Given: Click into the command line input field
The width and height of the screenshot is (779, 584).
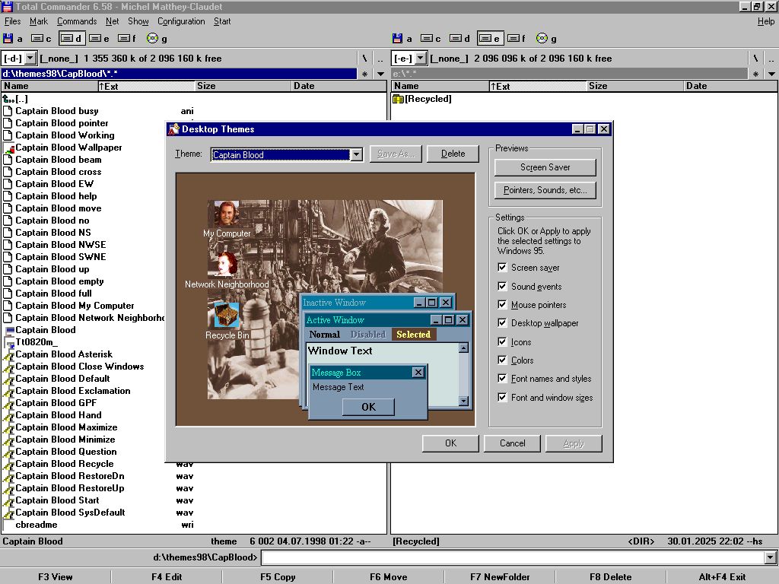Looking at the screenshot, I should click(511, 558).
